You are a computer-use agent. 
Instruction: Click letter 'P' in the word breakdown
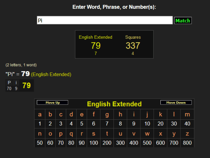9,83
